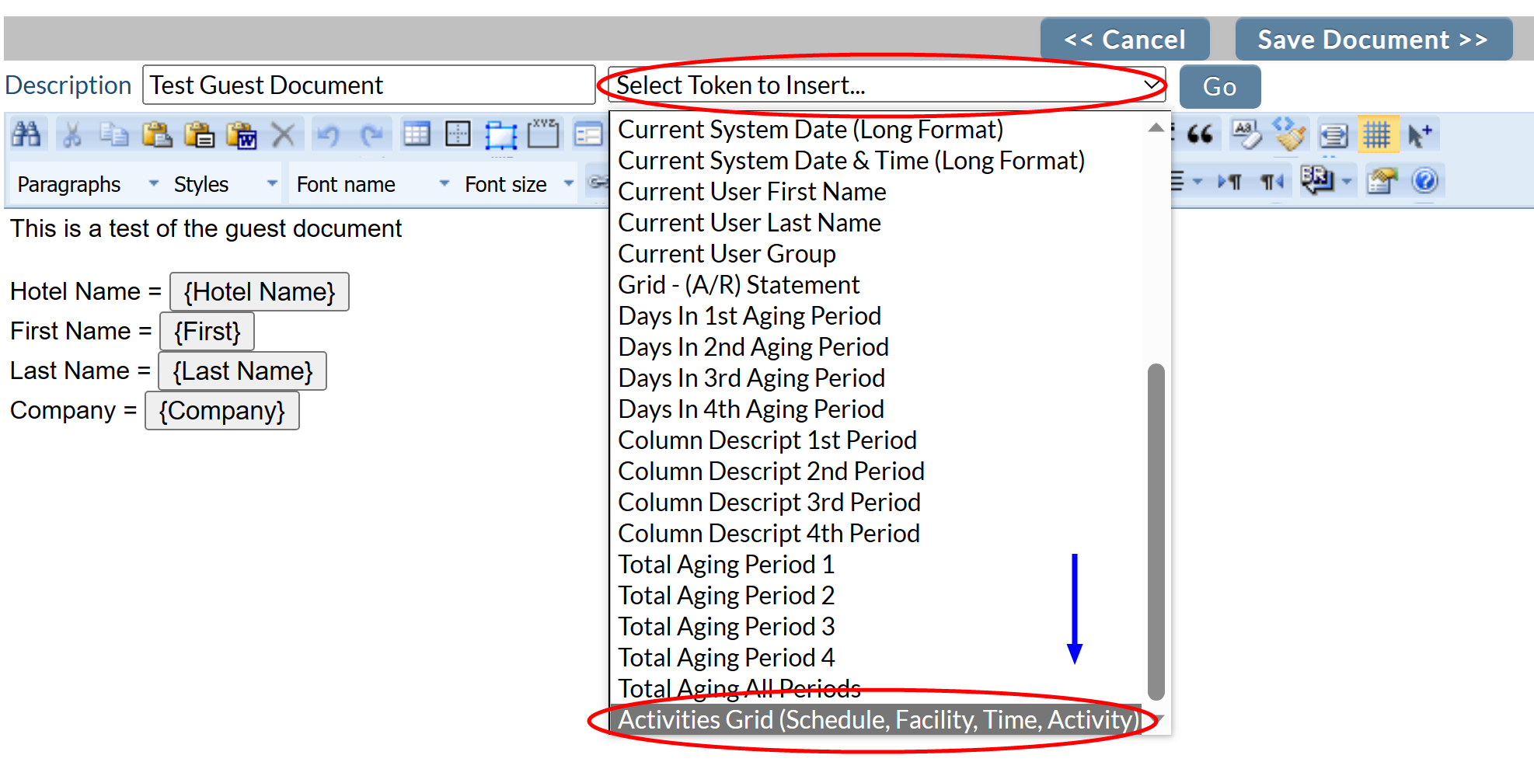
Task: Click the Cancel button
Action: (x=1124, y=40)
